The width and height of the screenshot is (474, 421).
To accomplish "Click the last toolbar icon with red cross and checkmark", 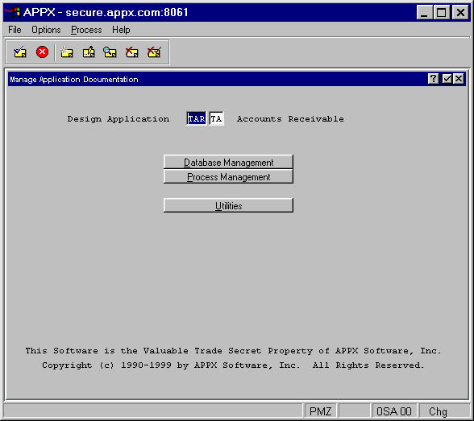I will pos(154,52).
